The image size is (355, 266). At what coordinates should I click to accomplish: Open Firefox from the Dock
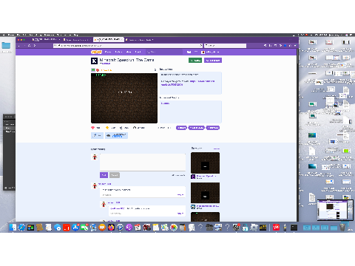(111, 227)
